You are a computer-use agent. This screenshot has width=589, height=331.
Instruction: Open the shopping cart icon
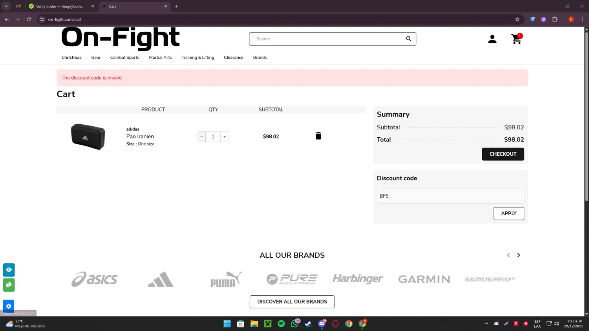(517, 39)
